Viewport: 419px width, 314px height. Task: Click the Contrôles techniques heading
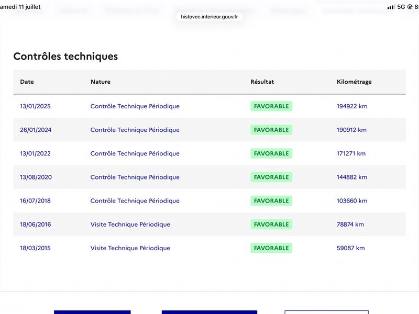[x=66, y=57]
